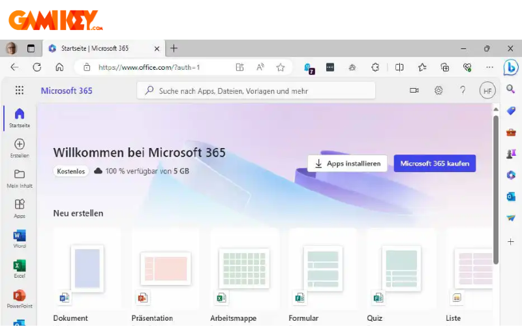Create a new Arbeitsmappe
Viewport: 522px width, 326px height.
pos(244,274)
